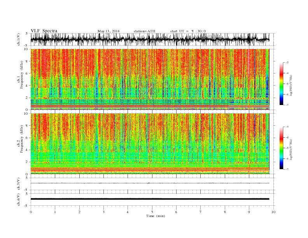Screen dimensions: 308x238
Task: Click the "Time (min)" axis label
Action: [x=156, y=216]
